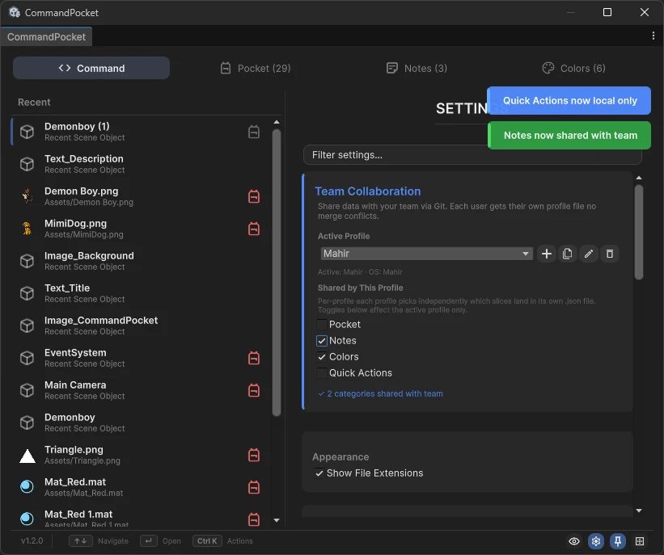Click the recent list scrollbar thumb

click(277, 273)
